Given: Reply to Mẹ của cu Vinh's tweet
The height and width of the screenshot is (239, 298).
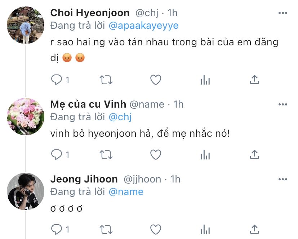Looking at the screenshot, I should click(56, 154).
